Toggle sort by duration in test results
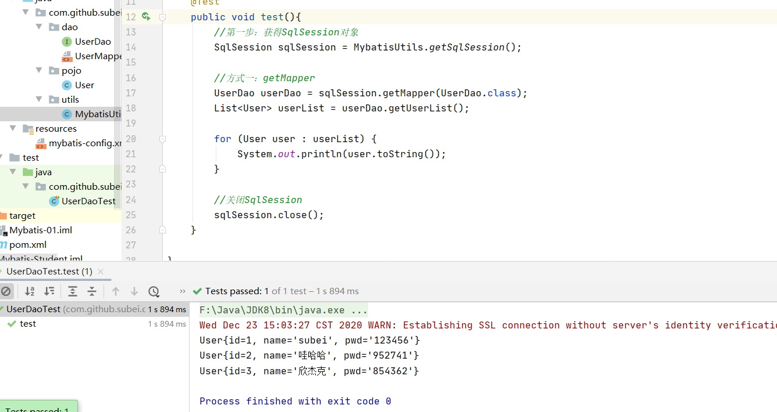The width and height of the screenshot is (777, 412). (49, 291)
